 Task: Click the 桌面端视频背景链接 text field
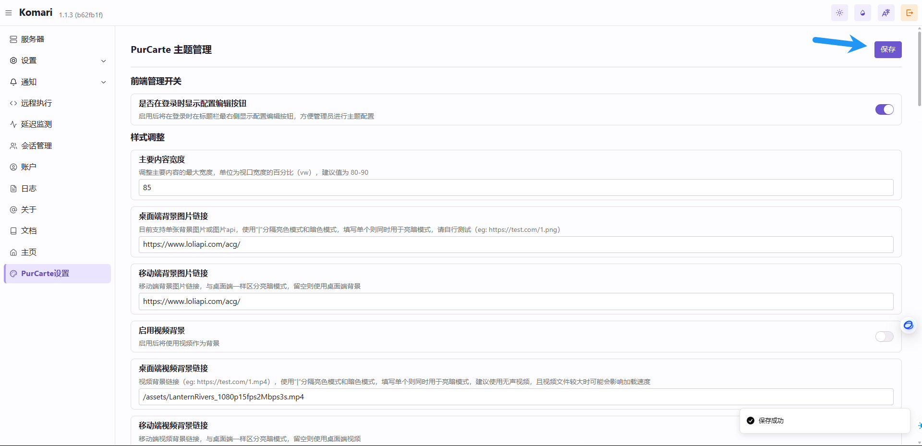516,397
